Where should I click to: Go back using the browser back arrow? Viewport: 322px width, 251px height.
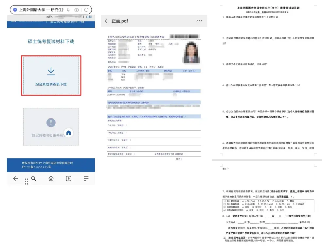[15, 178]
